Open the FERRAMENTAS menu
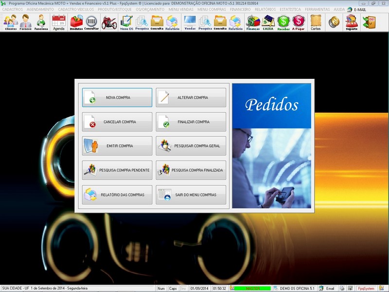The width and height of the screenshot is (389, 292). click(x=318, y=9)
